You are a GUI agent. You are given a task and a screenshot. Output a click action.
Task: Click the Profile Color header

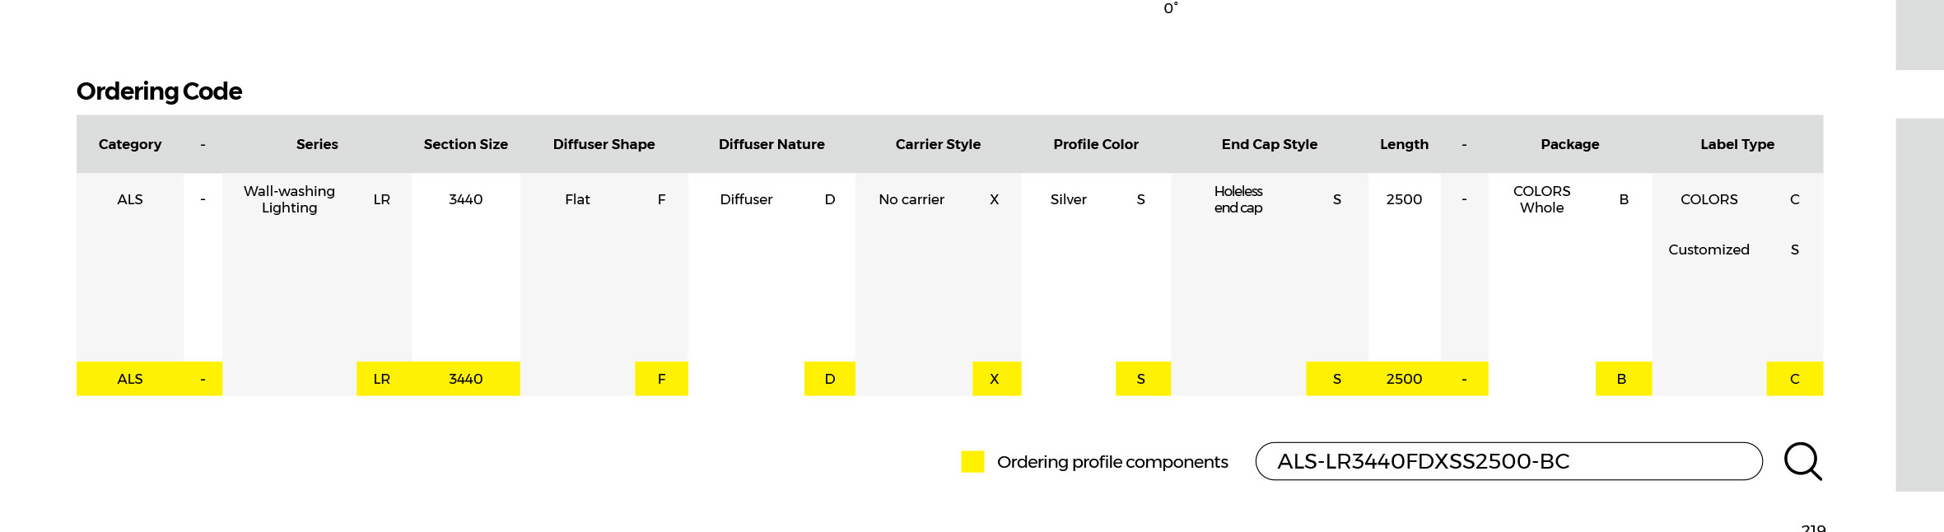pos(1095,144)
